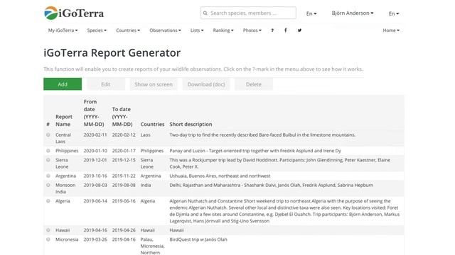Open the Björn Anderson account dropdown

pyautogui.click(x=353, y=13)
